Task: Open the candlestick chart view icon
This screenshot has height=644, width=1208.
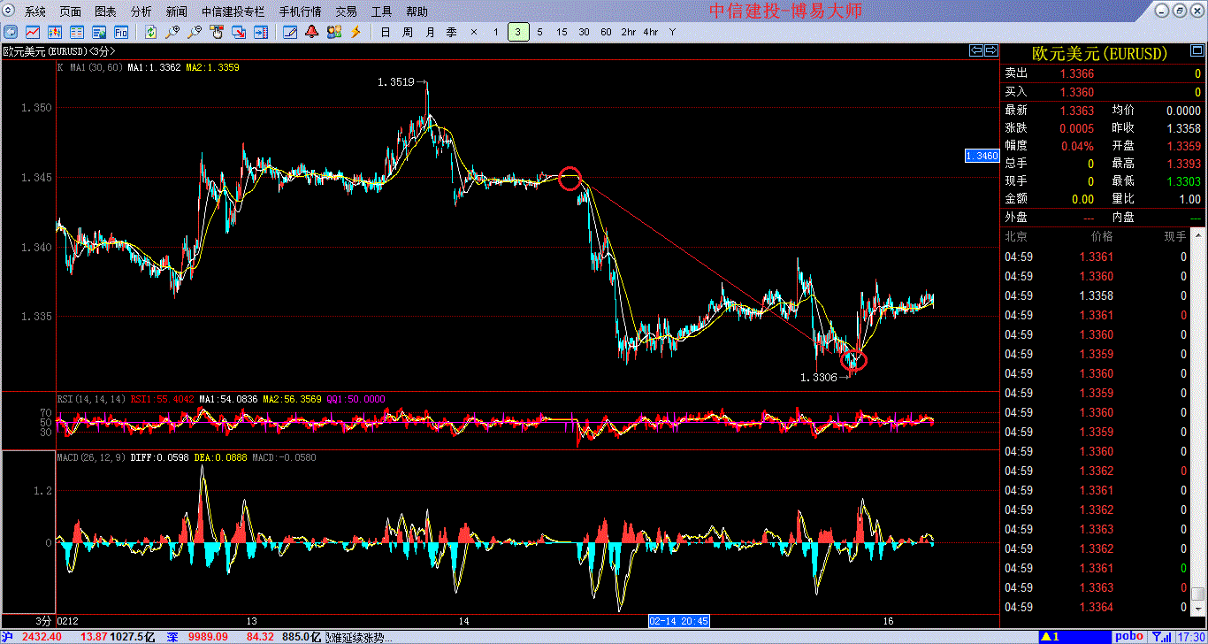Action: click(55, 32)
